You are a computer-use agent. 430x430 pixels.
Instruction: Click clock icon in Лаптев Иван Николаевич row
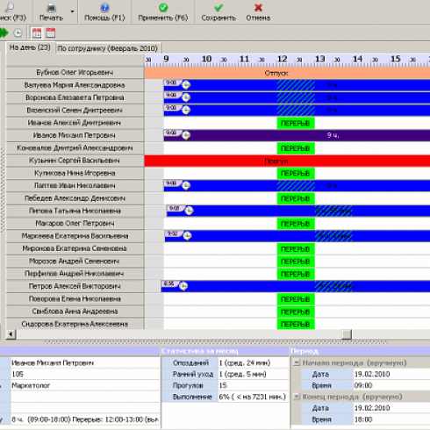point(186,185)
